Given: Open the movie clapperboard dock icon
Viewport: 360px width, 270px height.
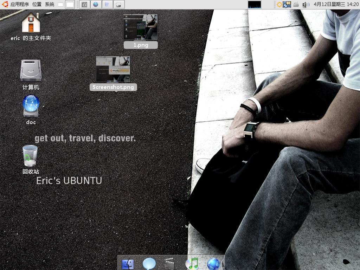Looking at the screenshot, I should coord(169,264).
